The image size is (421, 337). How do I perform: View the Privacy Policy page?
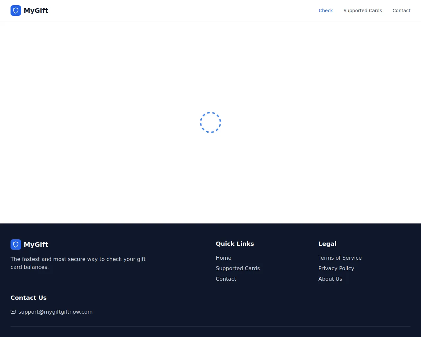tap(336, 268)
